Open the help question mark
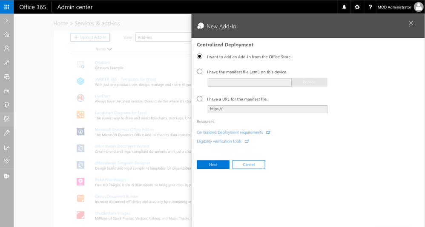 (370, 7)
